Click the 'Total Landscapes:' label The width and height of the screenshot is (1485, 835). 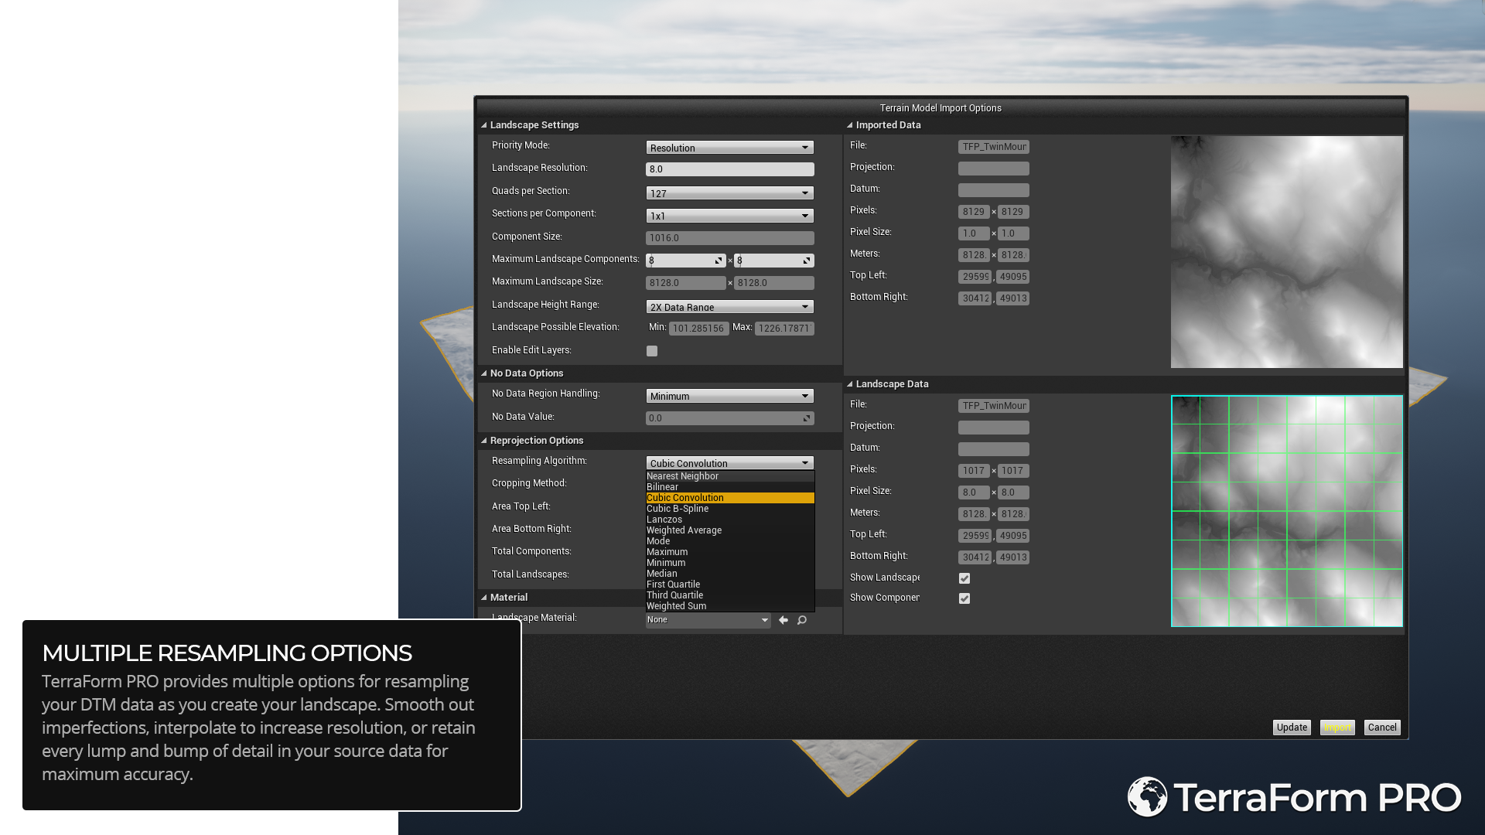(531, 574)
